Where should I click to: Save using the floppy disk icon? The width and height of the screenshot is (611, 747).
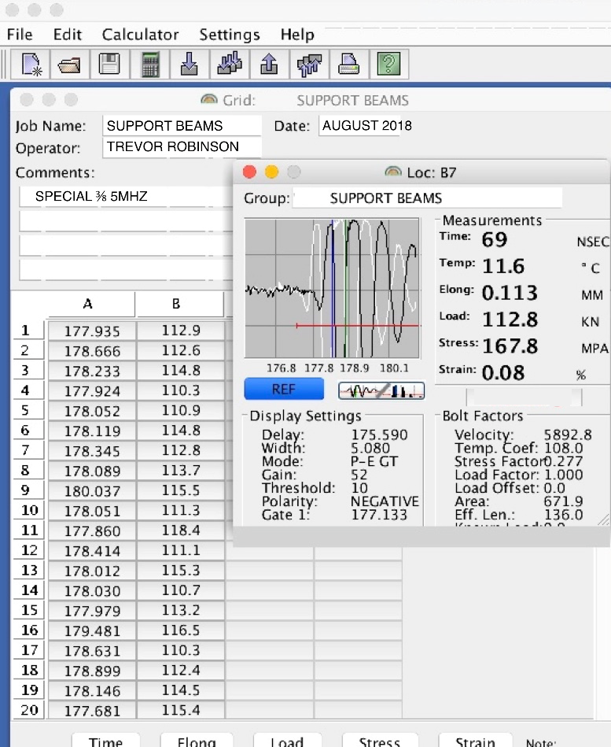(109, 64)
